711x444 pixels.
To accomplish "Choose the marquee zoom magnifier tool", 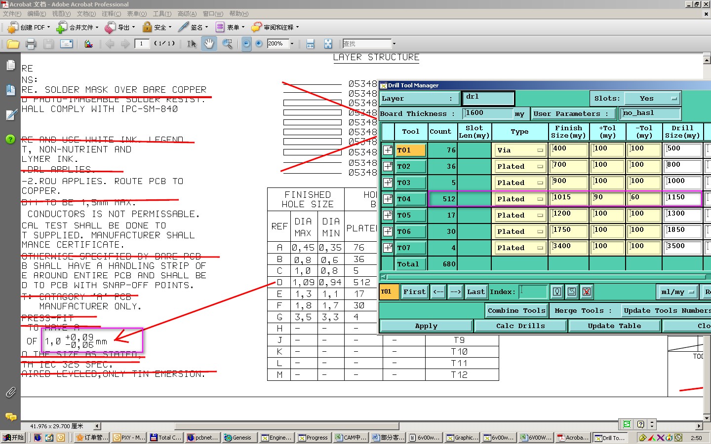I will (x=228, y=44).
